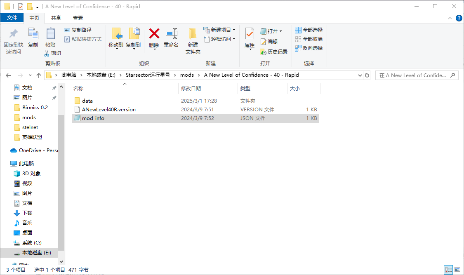Click the 复制路径 (Copy path) icon

click(x=79, y=29)
